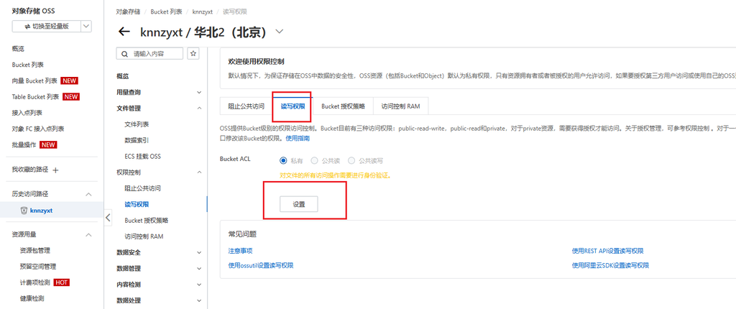Collapse the 权限控制 section
Viewport: 736px width, 309px height.
(199, 172)
